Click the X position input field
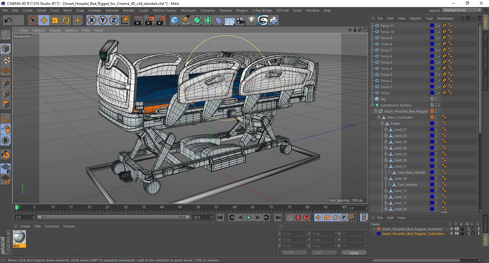The height and width of the screenshot is (263, 489). coord(294,234)
